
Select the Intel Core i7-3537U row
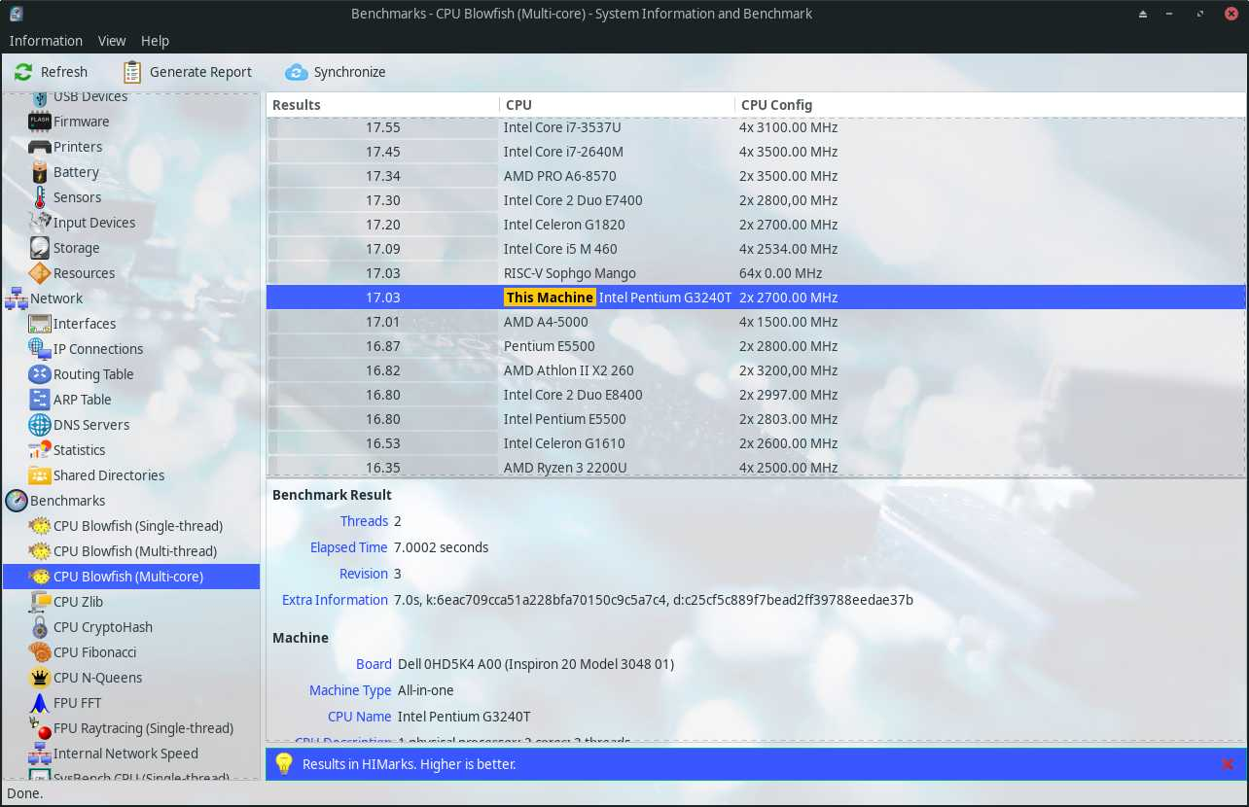[x=756, y=127]
